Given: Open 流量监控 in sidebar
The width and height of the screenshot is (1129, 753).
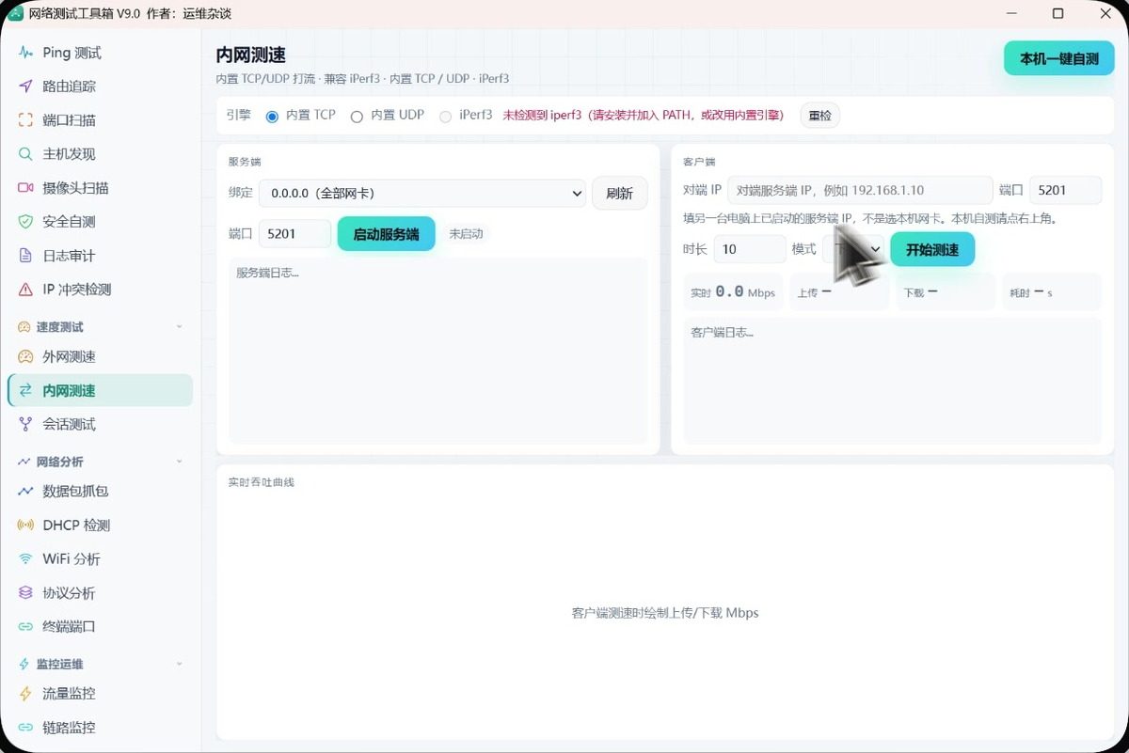Looking at the screenshot, I should pos(100,694).
